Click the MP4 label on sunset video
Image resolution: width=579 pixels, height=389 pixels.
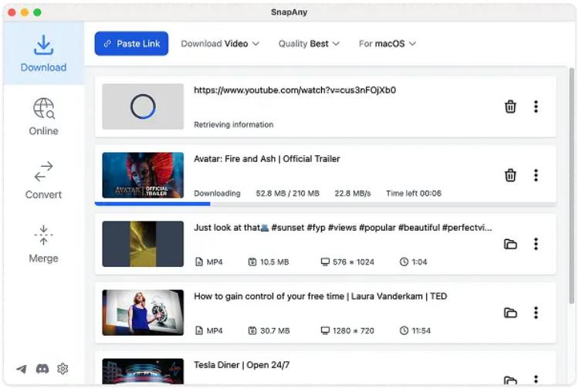215,262
